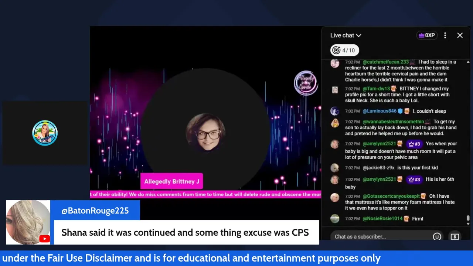473x266 pixels.
Task: Open @catchmeifucan.233 username in chat
Action: click(386, 62)
